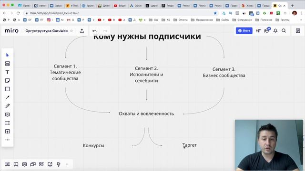Select the Sticky note tool

click(x=8, y=80)
